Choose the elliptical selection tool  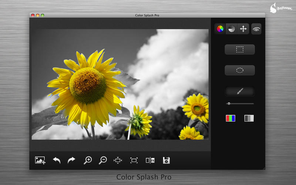pyautogui.click(x=240, y=70)
